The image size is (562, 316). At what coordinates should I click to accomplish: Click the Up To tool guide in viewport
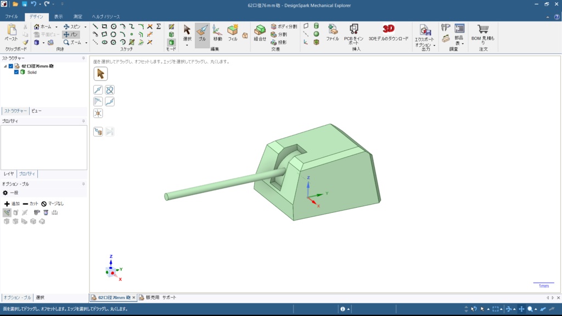tap(98, 132)
